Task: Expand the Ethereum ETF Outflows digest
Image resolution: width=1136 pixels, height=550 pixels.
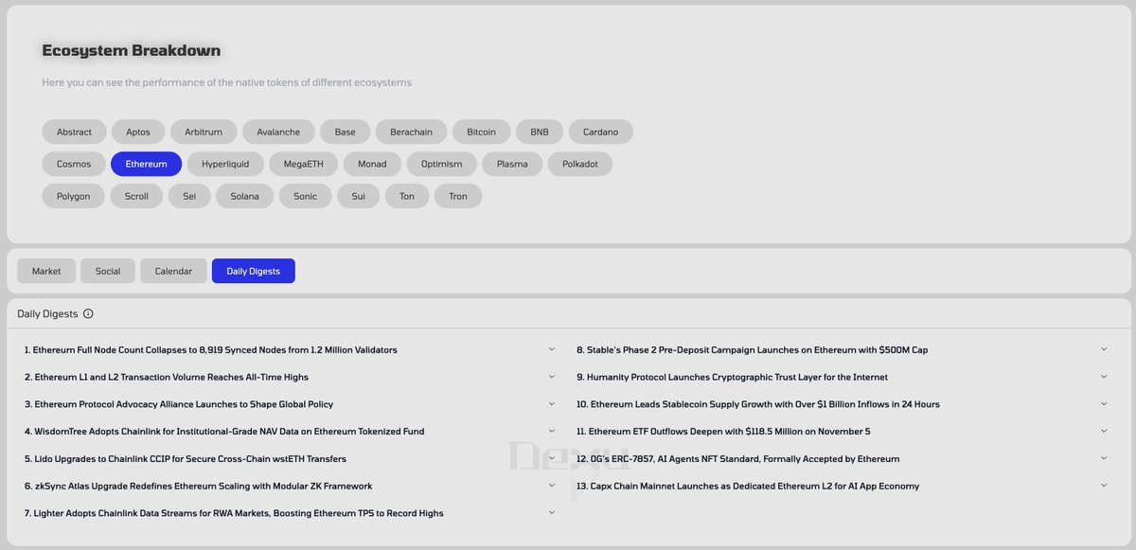Action: tap(1104, 432)
